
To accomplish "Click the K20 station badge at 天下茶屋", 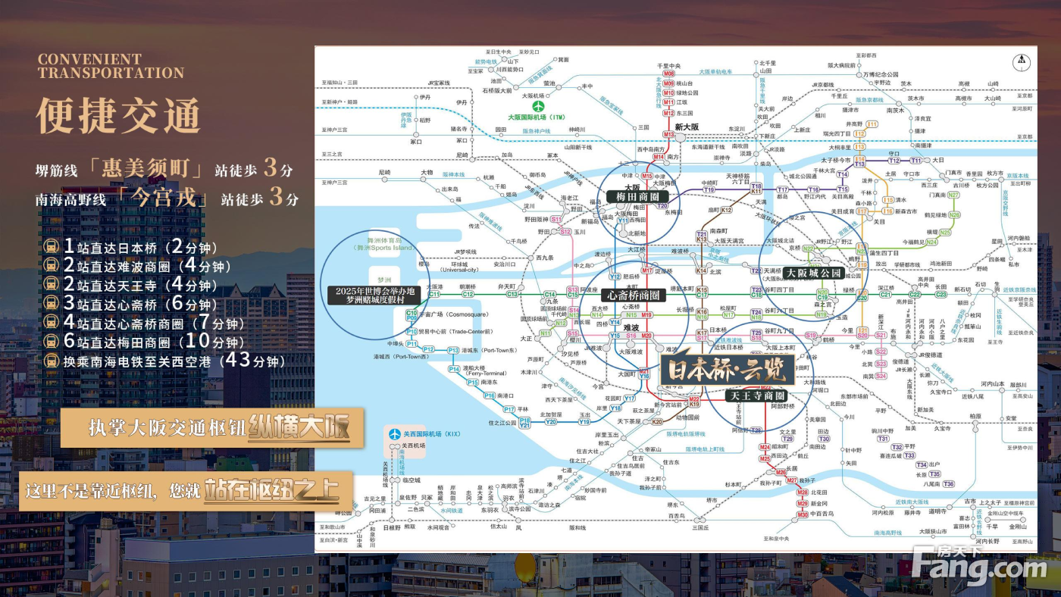I will click(656, 421).
